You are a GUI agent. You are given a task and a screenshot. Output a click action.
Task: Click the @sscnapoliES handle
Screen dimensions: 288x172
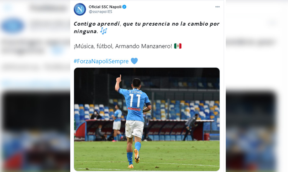pyautogui.click(x=100, y=12)
